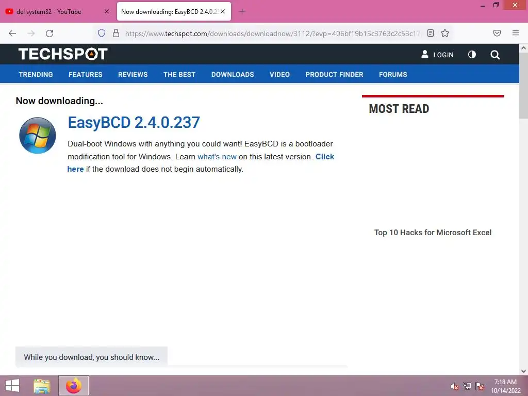The width and height of the screenshot is (528, 396).
Task: Click the 'Click here' manual download link
Action: tap(325, 157)
